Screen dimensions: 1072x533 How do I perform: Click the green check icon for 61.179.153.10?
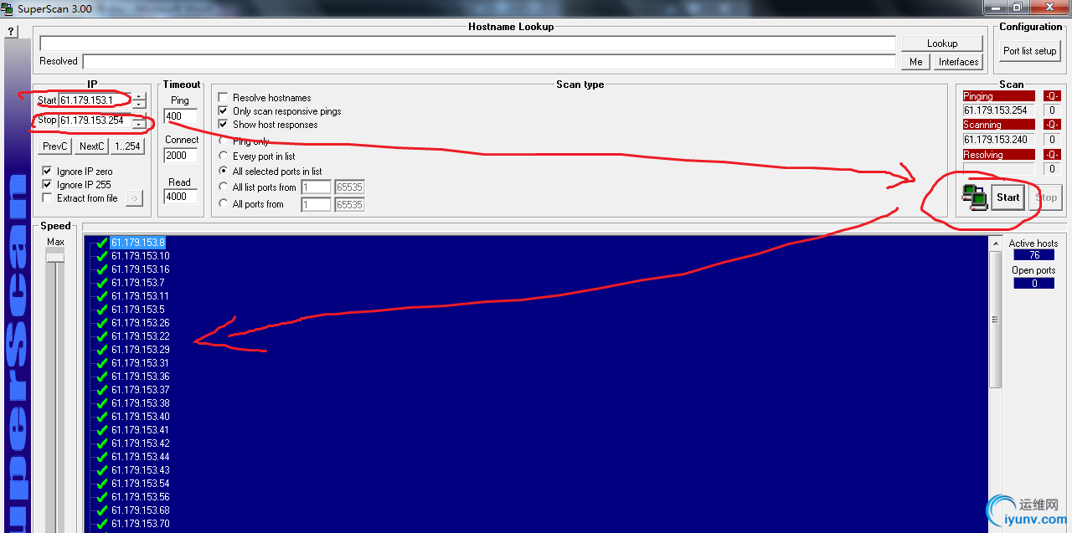pos(102,256)
